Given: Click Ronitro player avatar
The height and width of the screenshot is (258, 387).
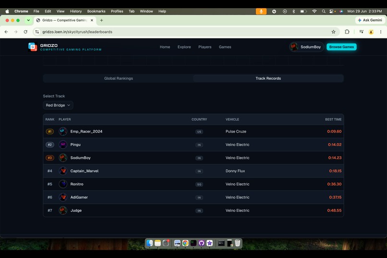Looking at the screenshot, I should [x=63, y=184].
